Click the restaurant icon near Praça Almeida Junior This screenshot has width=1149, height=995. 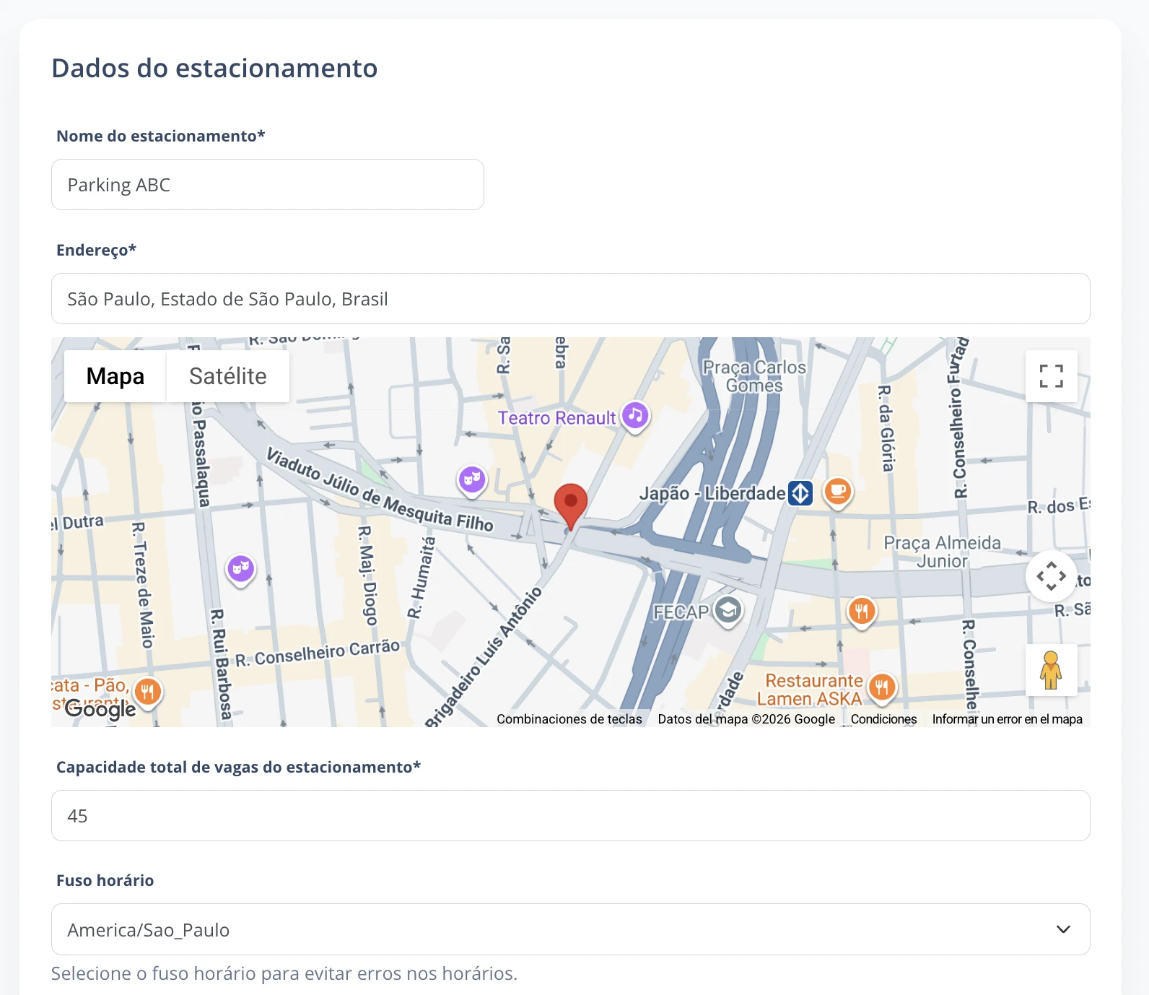point(861,612)
